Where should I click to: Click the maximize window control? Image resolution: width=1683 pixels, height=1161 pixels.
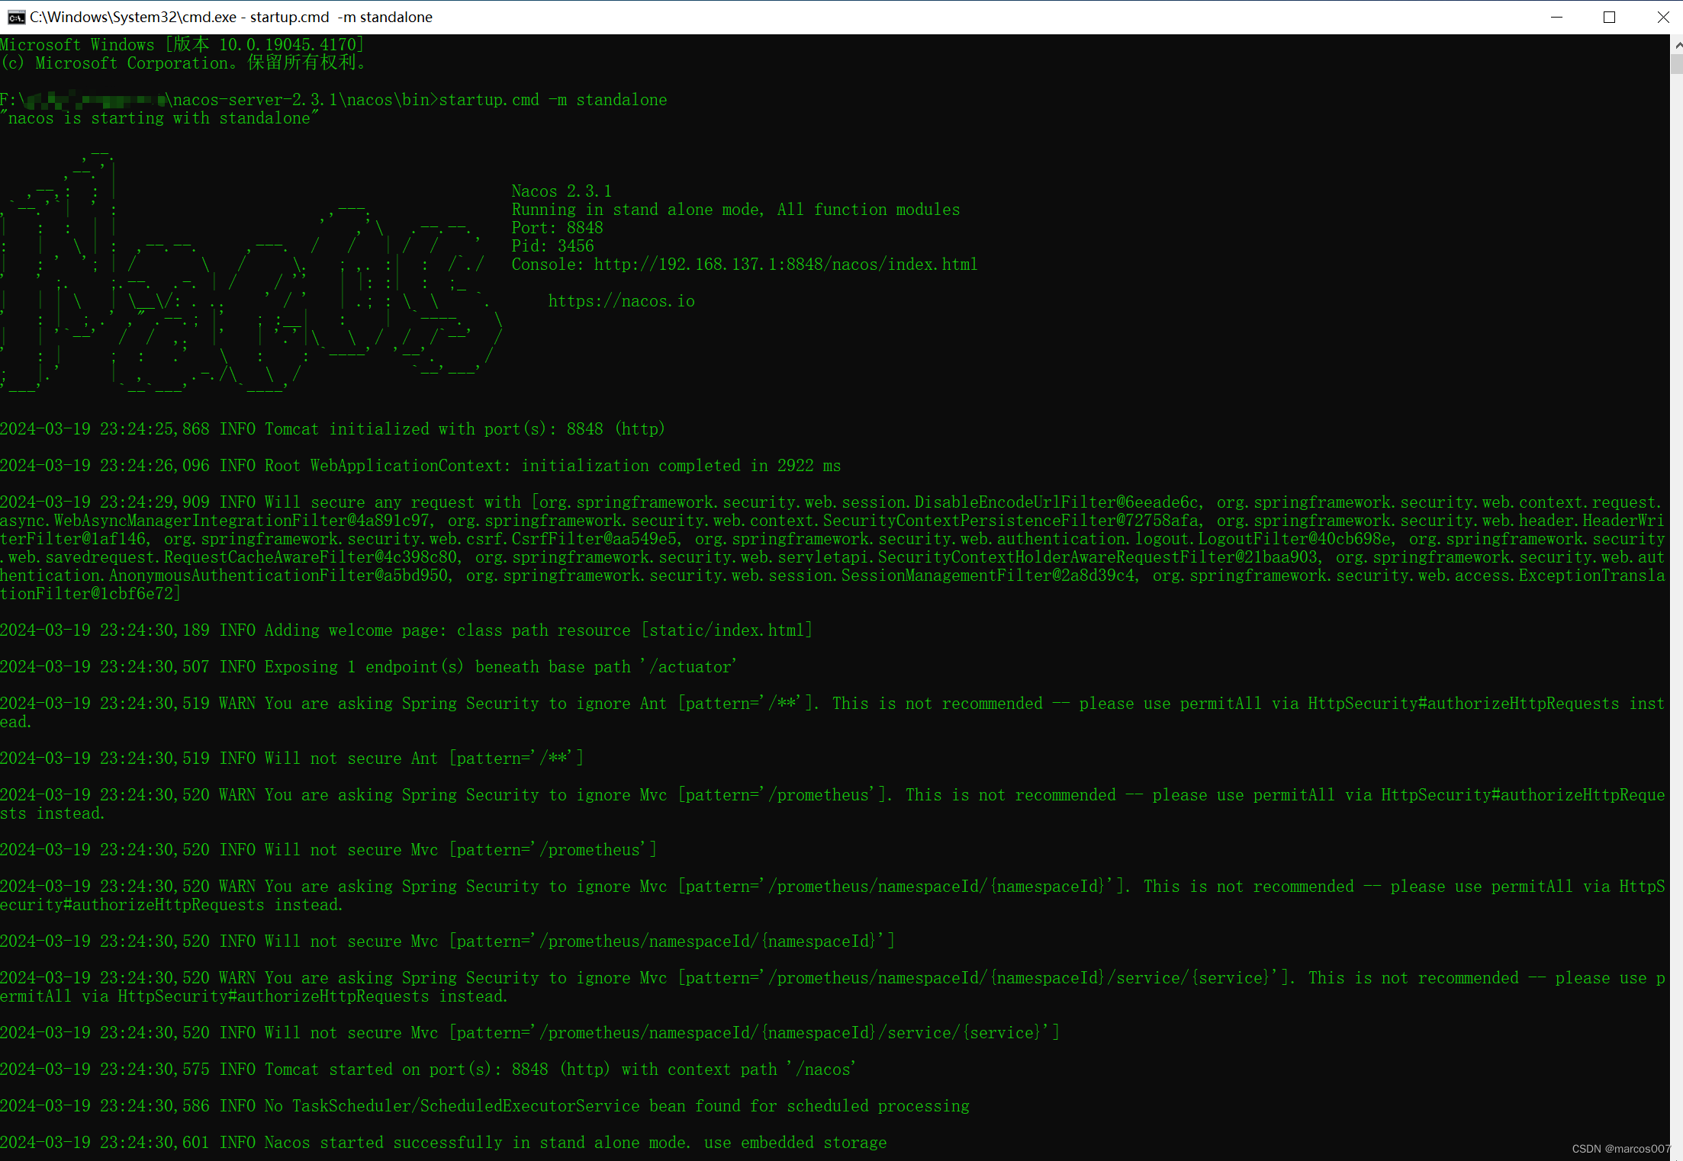1610,17
